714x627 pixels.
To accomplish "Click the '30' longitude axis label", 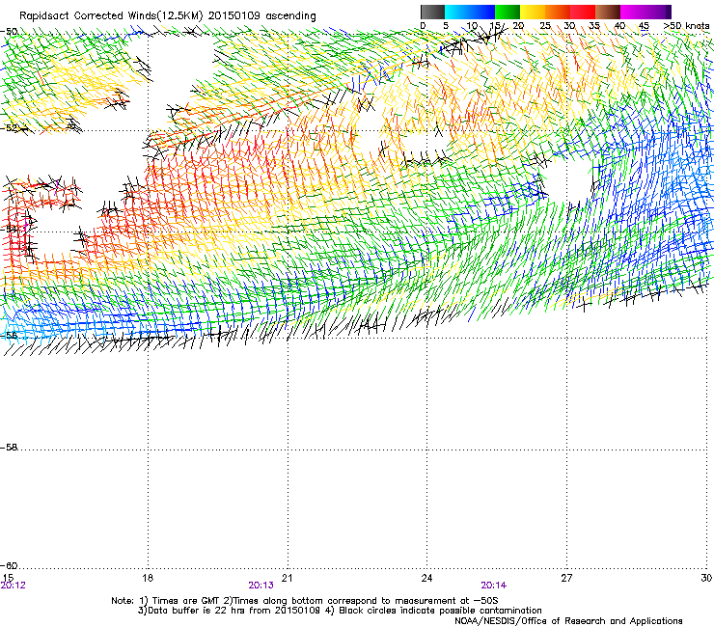I will [706, 578].
